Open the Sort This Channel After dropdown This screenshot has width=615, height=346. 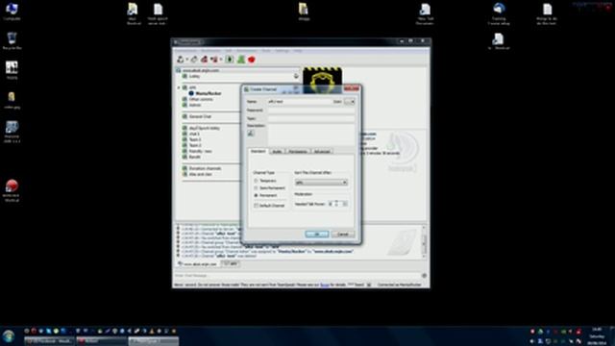click(x=321, y=183)
